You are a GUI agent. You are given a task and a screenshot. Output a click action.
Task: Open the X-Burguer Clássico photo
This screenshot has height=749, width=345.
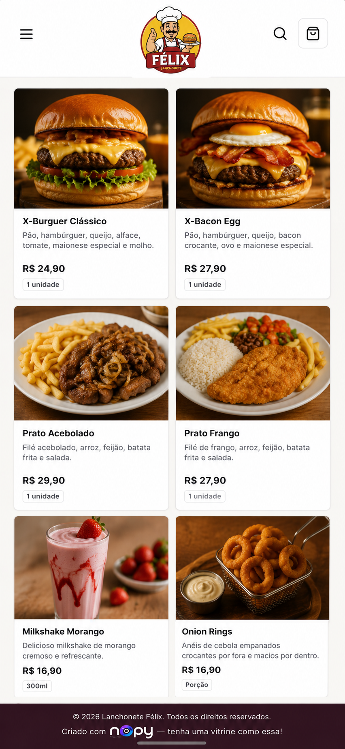pyautogui.click(x=91, y=148)
